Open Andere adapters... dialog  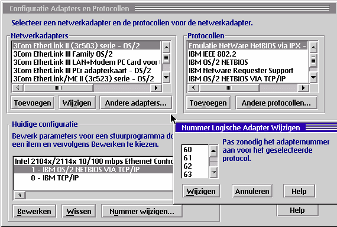(136, 103)
